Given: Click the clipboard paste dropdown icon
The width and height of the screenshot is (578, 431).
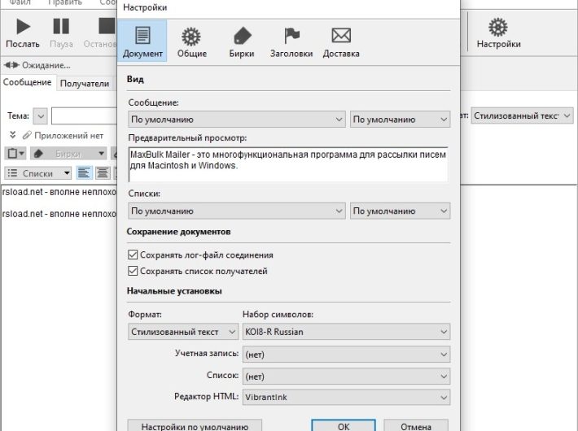Looking at the screenshot, I should pyautogui.click(x=15, y=153).
